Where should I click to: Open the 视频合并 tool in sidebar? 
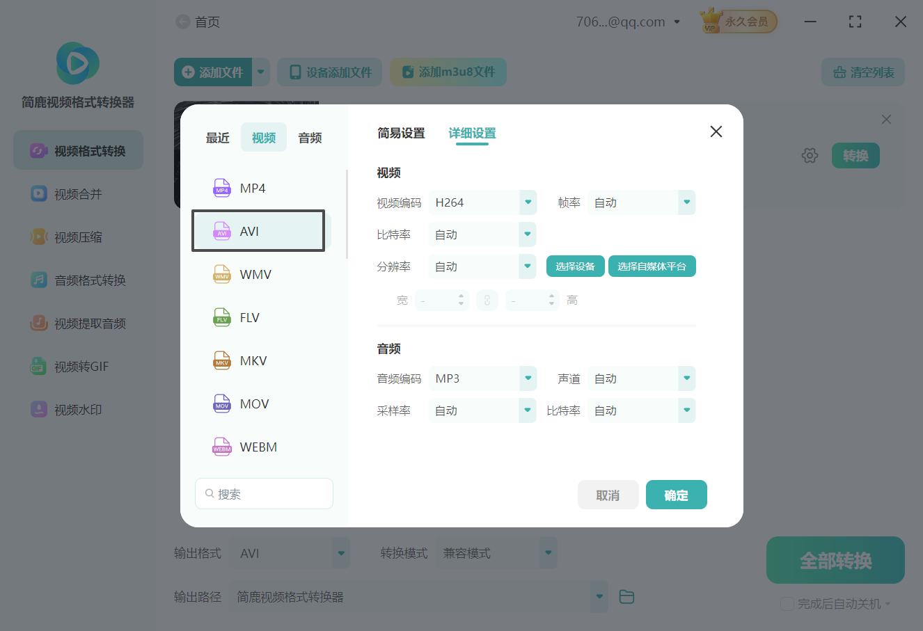click(x=77, y=193)
